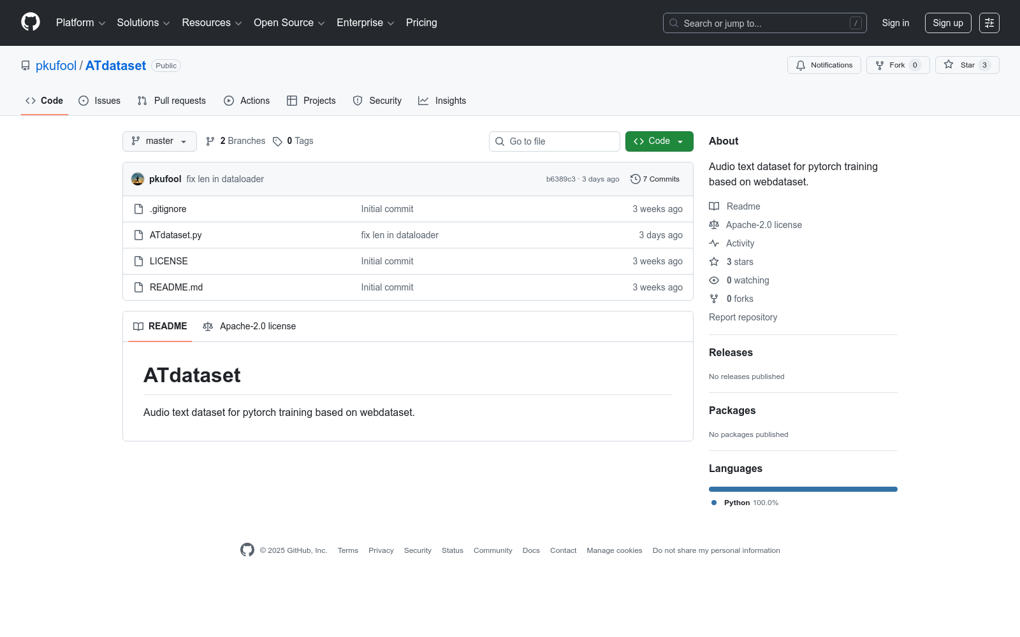Open the Enterprise dropdown
This screenshot has width=1020, height=637.
[365, 23]
